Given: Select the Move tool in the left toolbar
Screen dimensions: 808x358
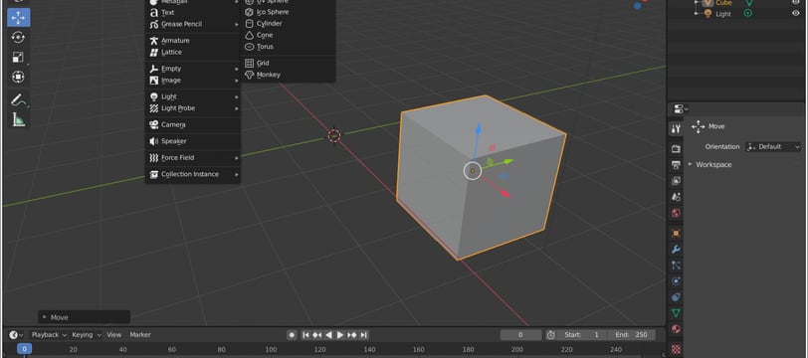Looking at the screenshot, I should click(19, 18).
